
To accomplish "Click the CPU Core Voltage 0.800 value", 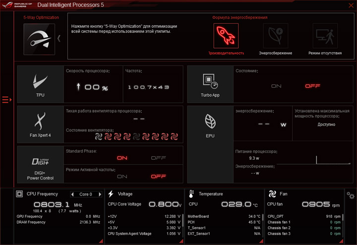I will (165, 204).
